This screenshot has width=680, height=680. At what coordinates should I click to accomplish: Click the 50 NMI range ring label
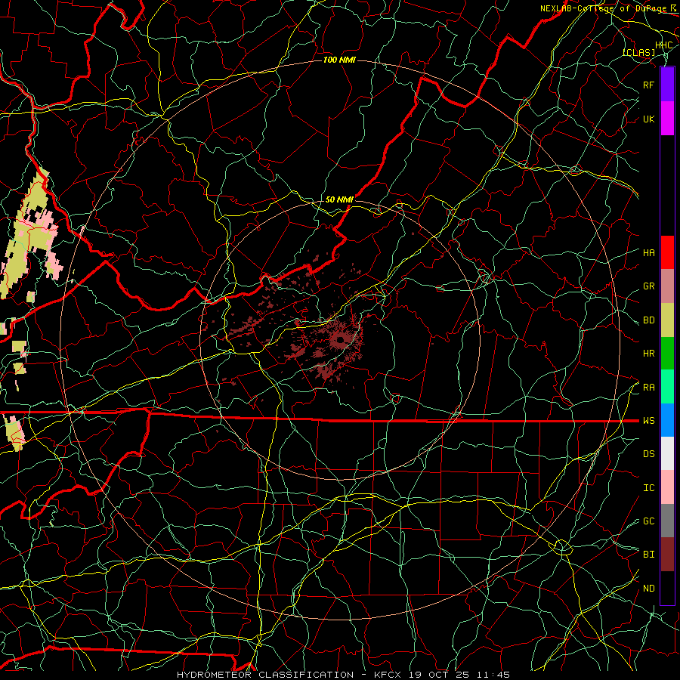click(339, 199)
